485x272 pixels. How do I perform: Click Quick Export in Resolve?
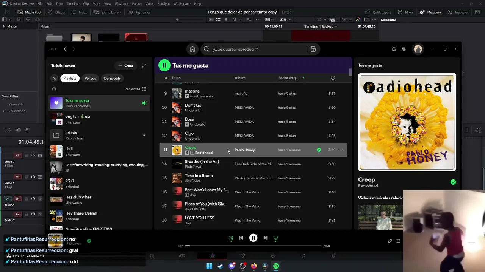(378, 12)
